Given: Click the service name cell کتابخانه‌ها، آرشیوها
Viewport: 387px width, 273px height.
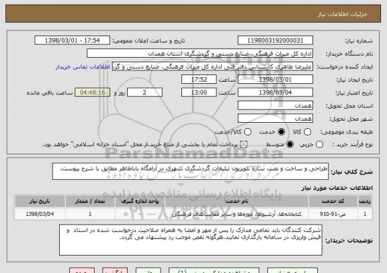Looking at the screenshot, I should pos(236,214).
